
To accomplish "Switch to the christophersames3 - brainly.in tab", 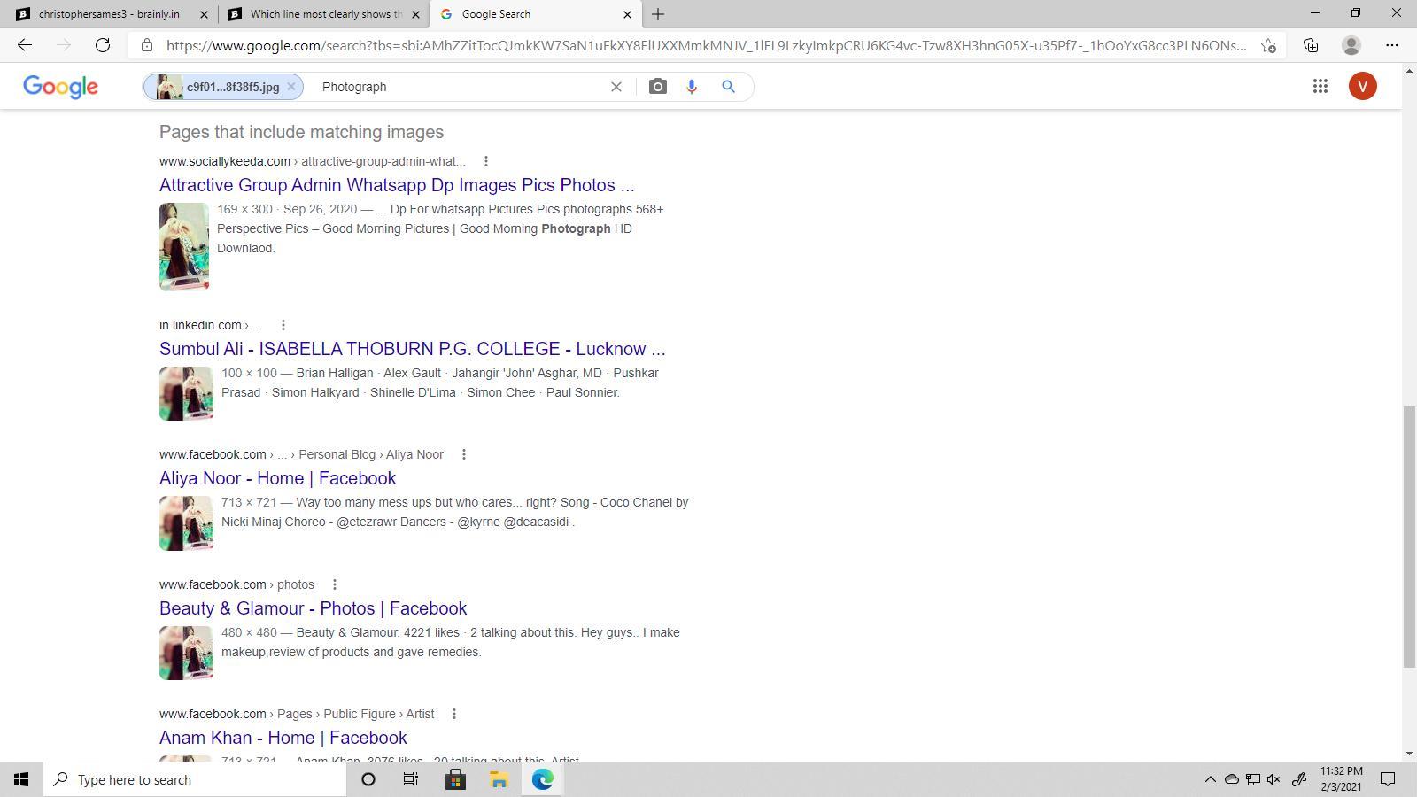I will tap(108, 14).
